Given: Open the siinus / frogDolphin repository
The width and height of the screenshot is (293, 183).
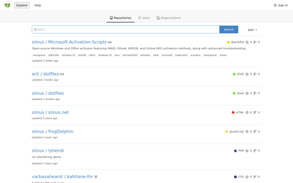Looking at the screenshot, I should pos(52,131).
